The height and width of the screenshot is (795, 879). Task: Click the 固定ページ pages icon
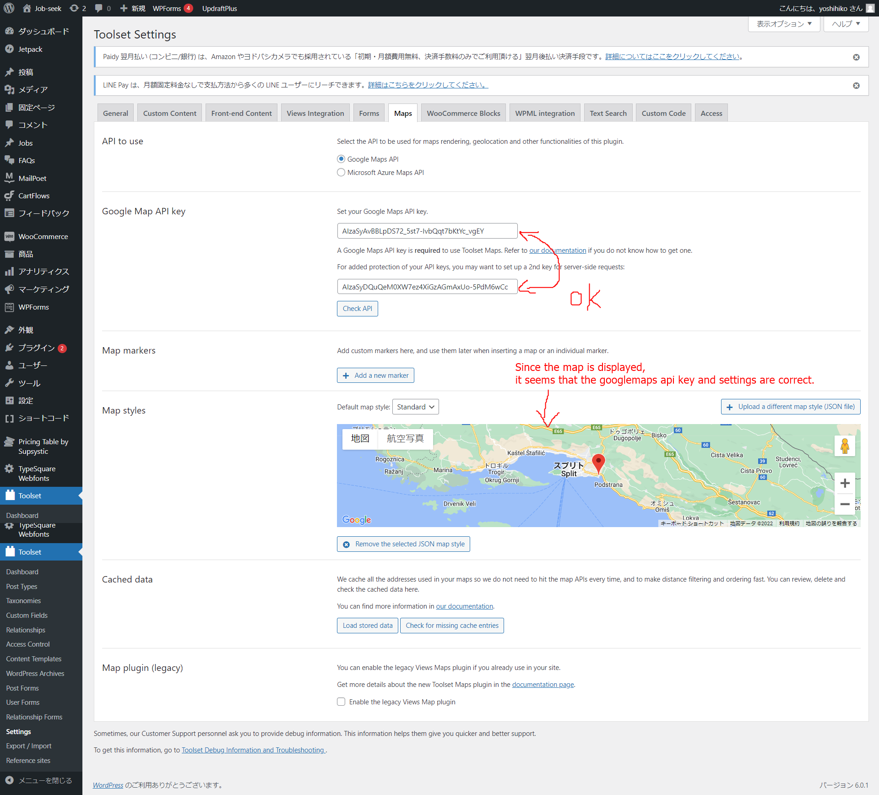coord(9,107)
